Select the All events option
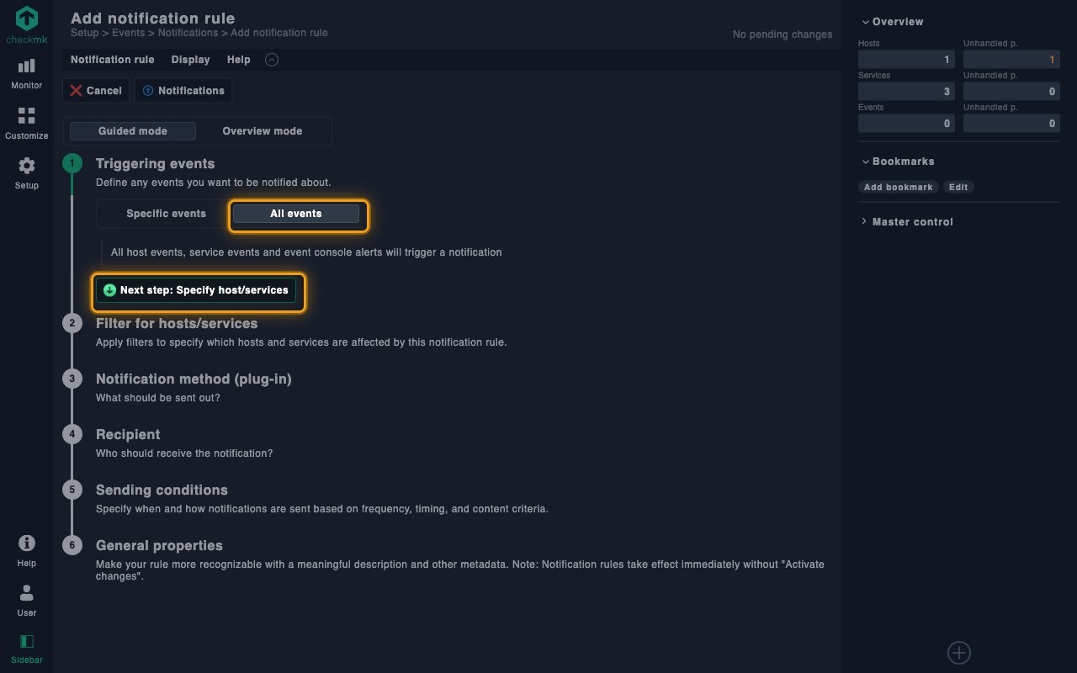 (296, 214)
